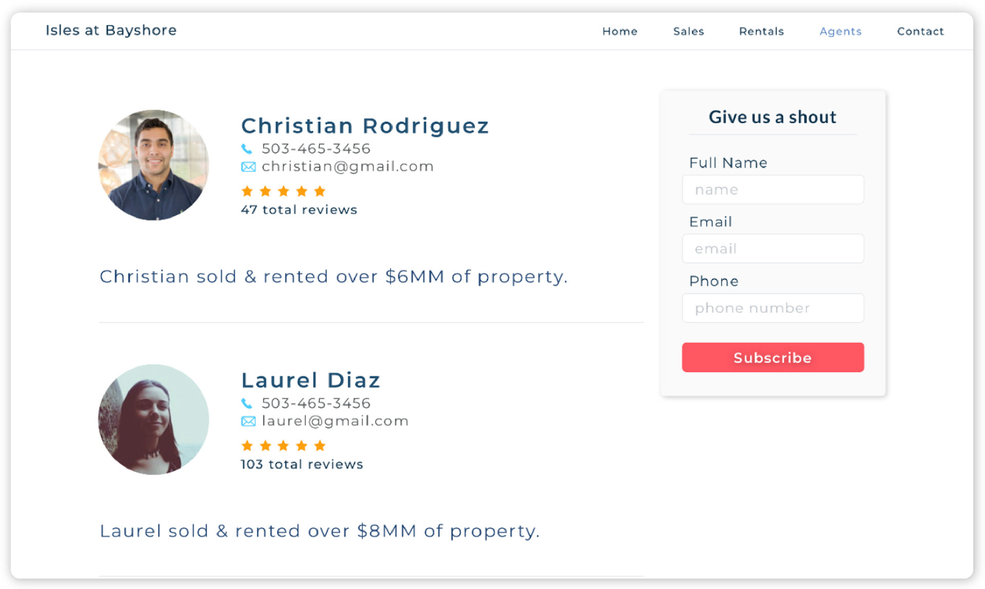Focus the phone number input field
This screenshot has height=589, width=985.
tap(773, 308)
